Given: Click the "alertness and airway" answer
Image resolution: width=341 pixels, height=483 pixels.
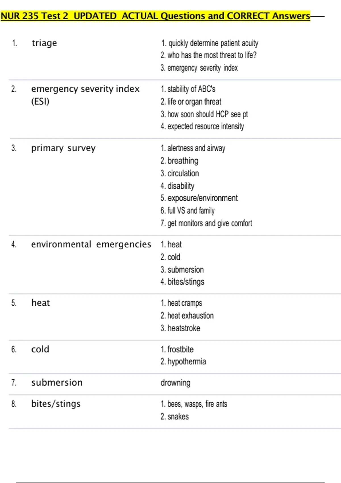Looking at the screenshot, I should [196, 148].
